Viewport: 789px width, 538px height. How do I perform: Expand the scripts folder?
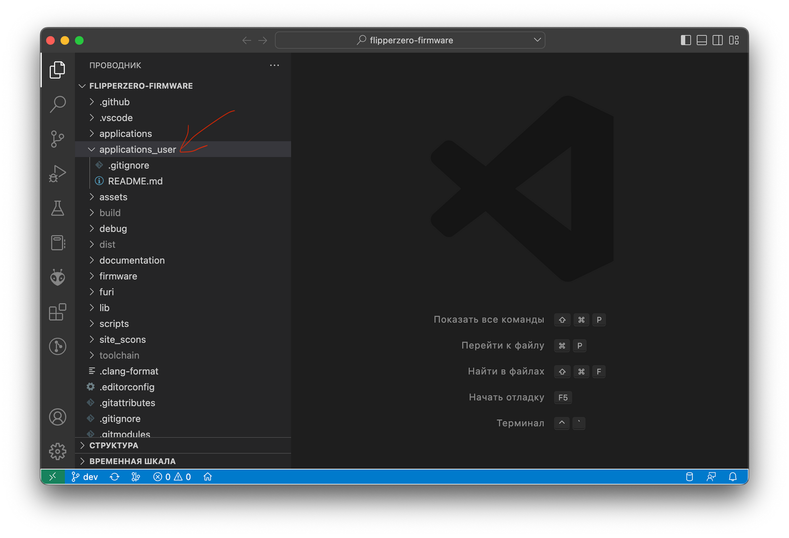click(183, 324)
